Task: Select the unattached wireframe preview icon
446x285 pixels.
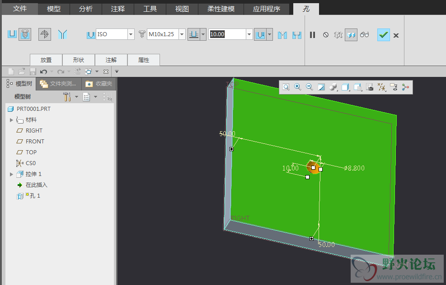Action: pyautogui.click(x=338, y=35)
